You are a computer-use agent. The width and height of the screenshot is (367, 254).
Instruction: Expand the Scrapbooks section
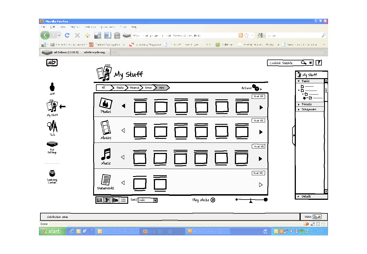(x=299, y=110)
